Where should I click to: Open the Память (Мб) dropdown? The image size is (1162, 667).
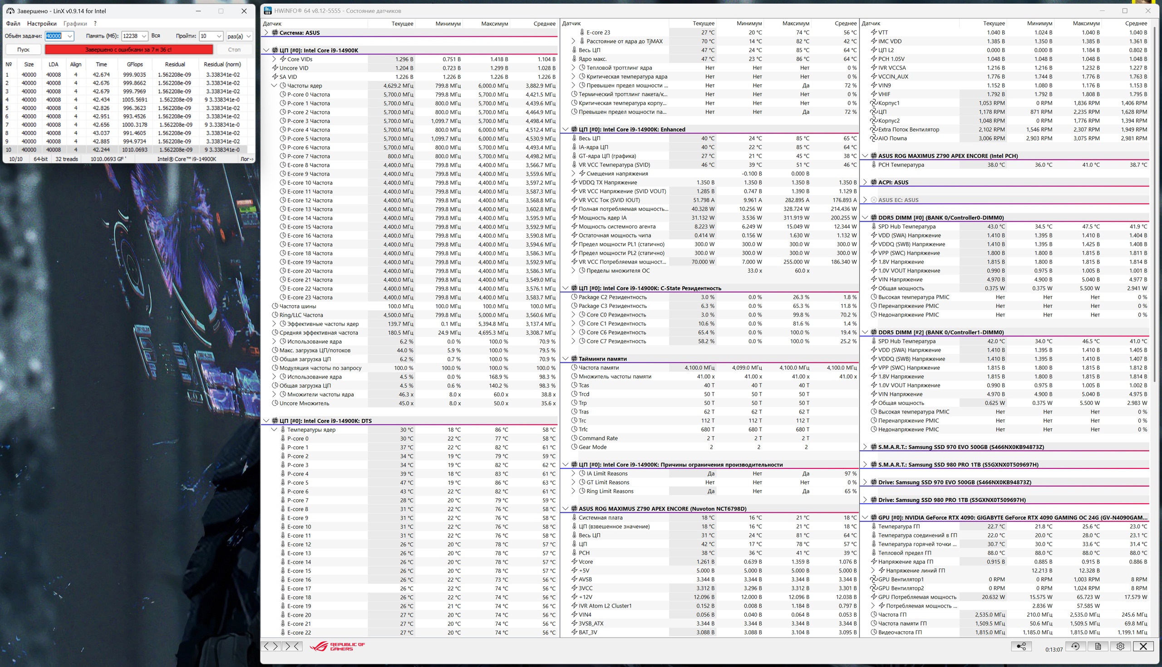click(x=143, y=36)
